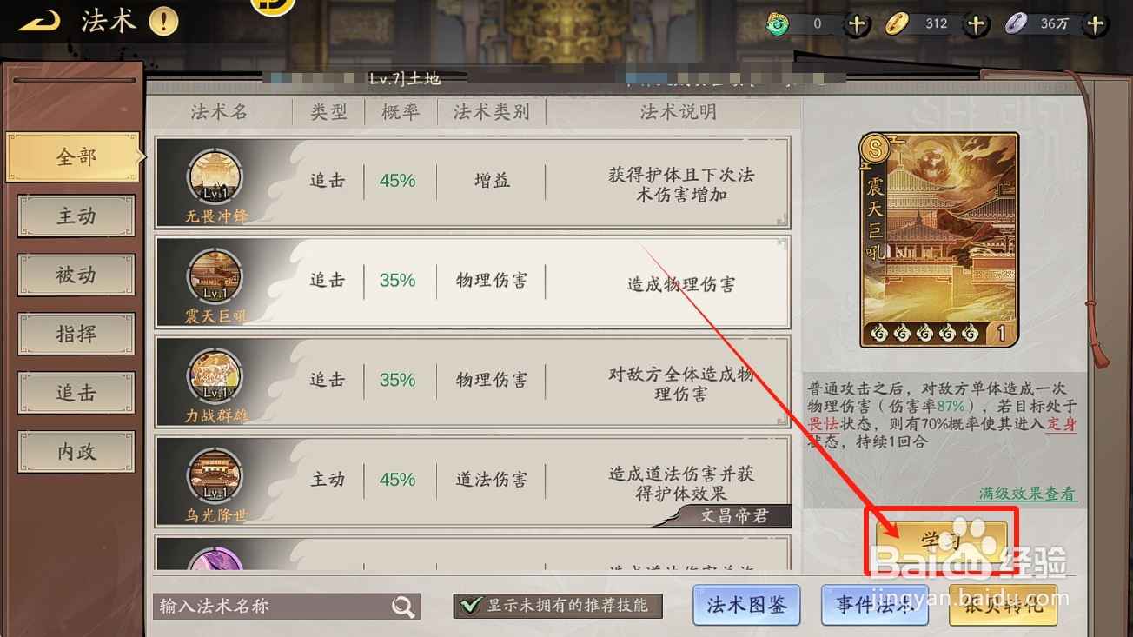1133x637 pixels.
Task: Select the 乌光降世 skill icon
Action: pyautogui.click(x=215, y=477)
